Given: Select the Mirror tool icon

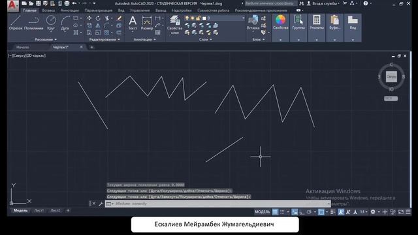Looking at the screenshot, I should pos(98,25).
